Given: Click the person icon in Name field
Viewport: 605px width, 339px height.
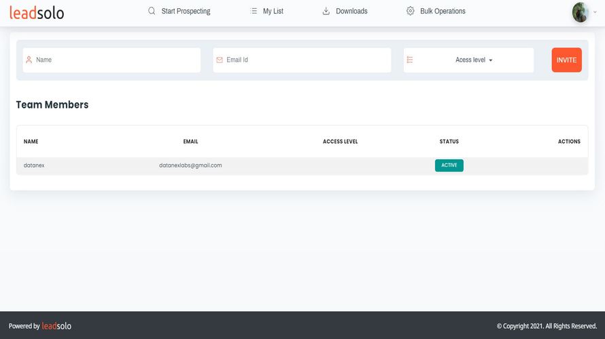Looking at the screenshot, I should (29, 60).
